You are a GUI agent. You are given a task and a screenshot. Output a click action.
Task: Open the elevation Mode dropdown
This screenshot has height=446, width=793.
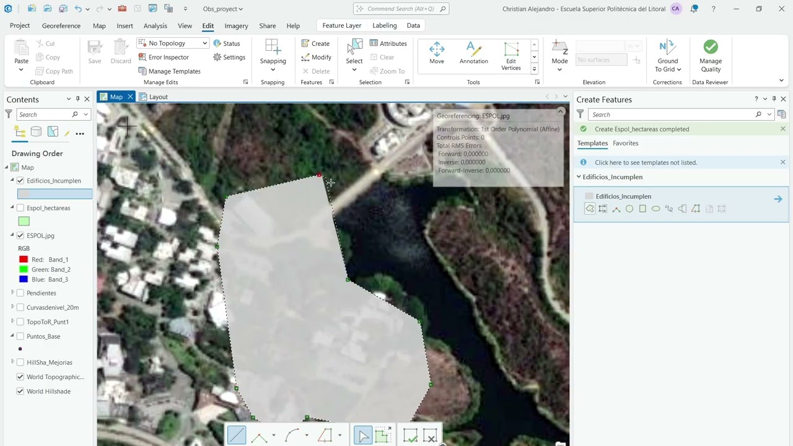click(x=559, y=69)
